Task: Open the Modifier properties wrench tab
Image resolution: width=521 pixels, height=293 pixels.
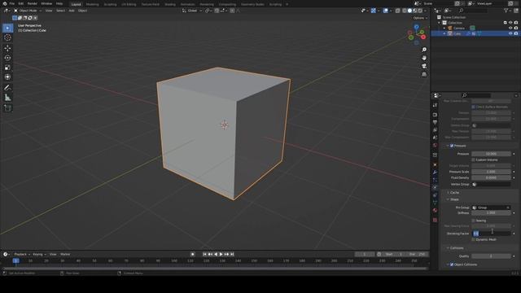Action: point(435,173)
